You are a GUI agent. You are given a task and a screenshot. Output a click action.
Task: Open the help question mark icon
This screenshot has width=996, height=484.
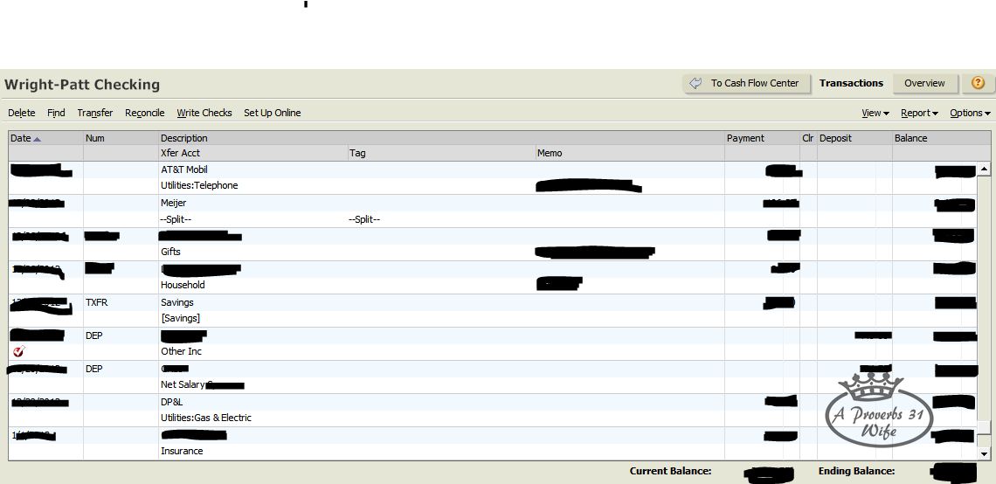(x=979, y=83)
